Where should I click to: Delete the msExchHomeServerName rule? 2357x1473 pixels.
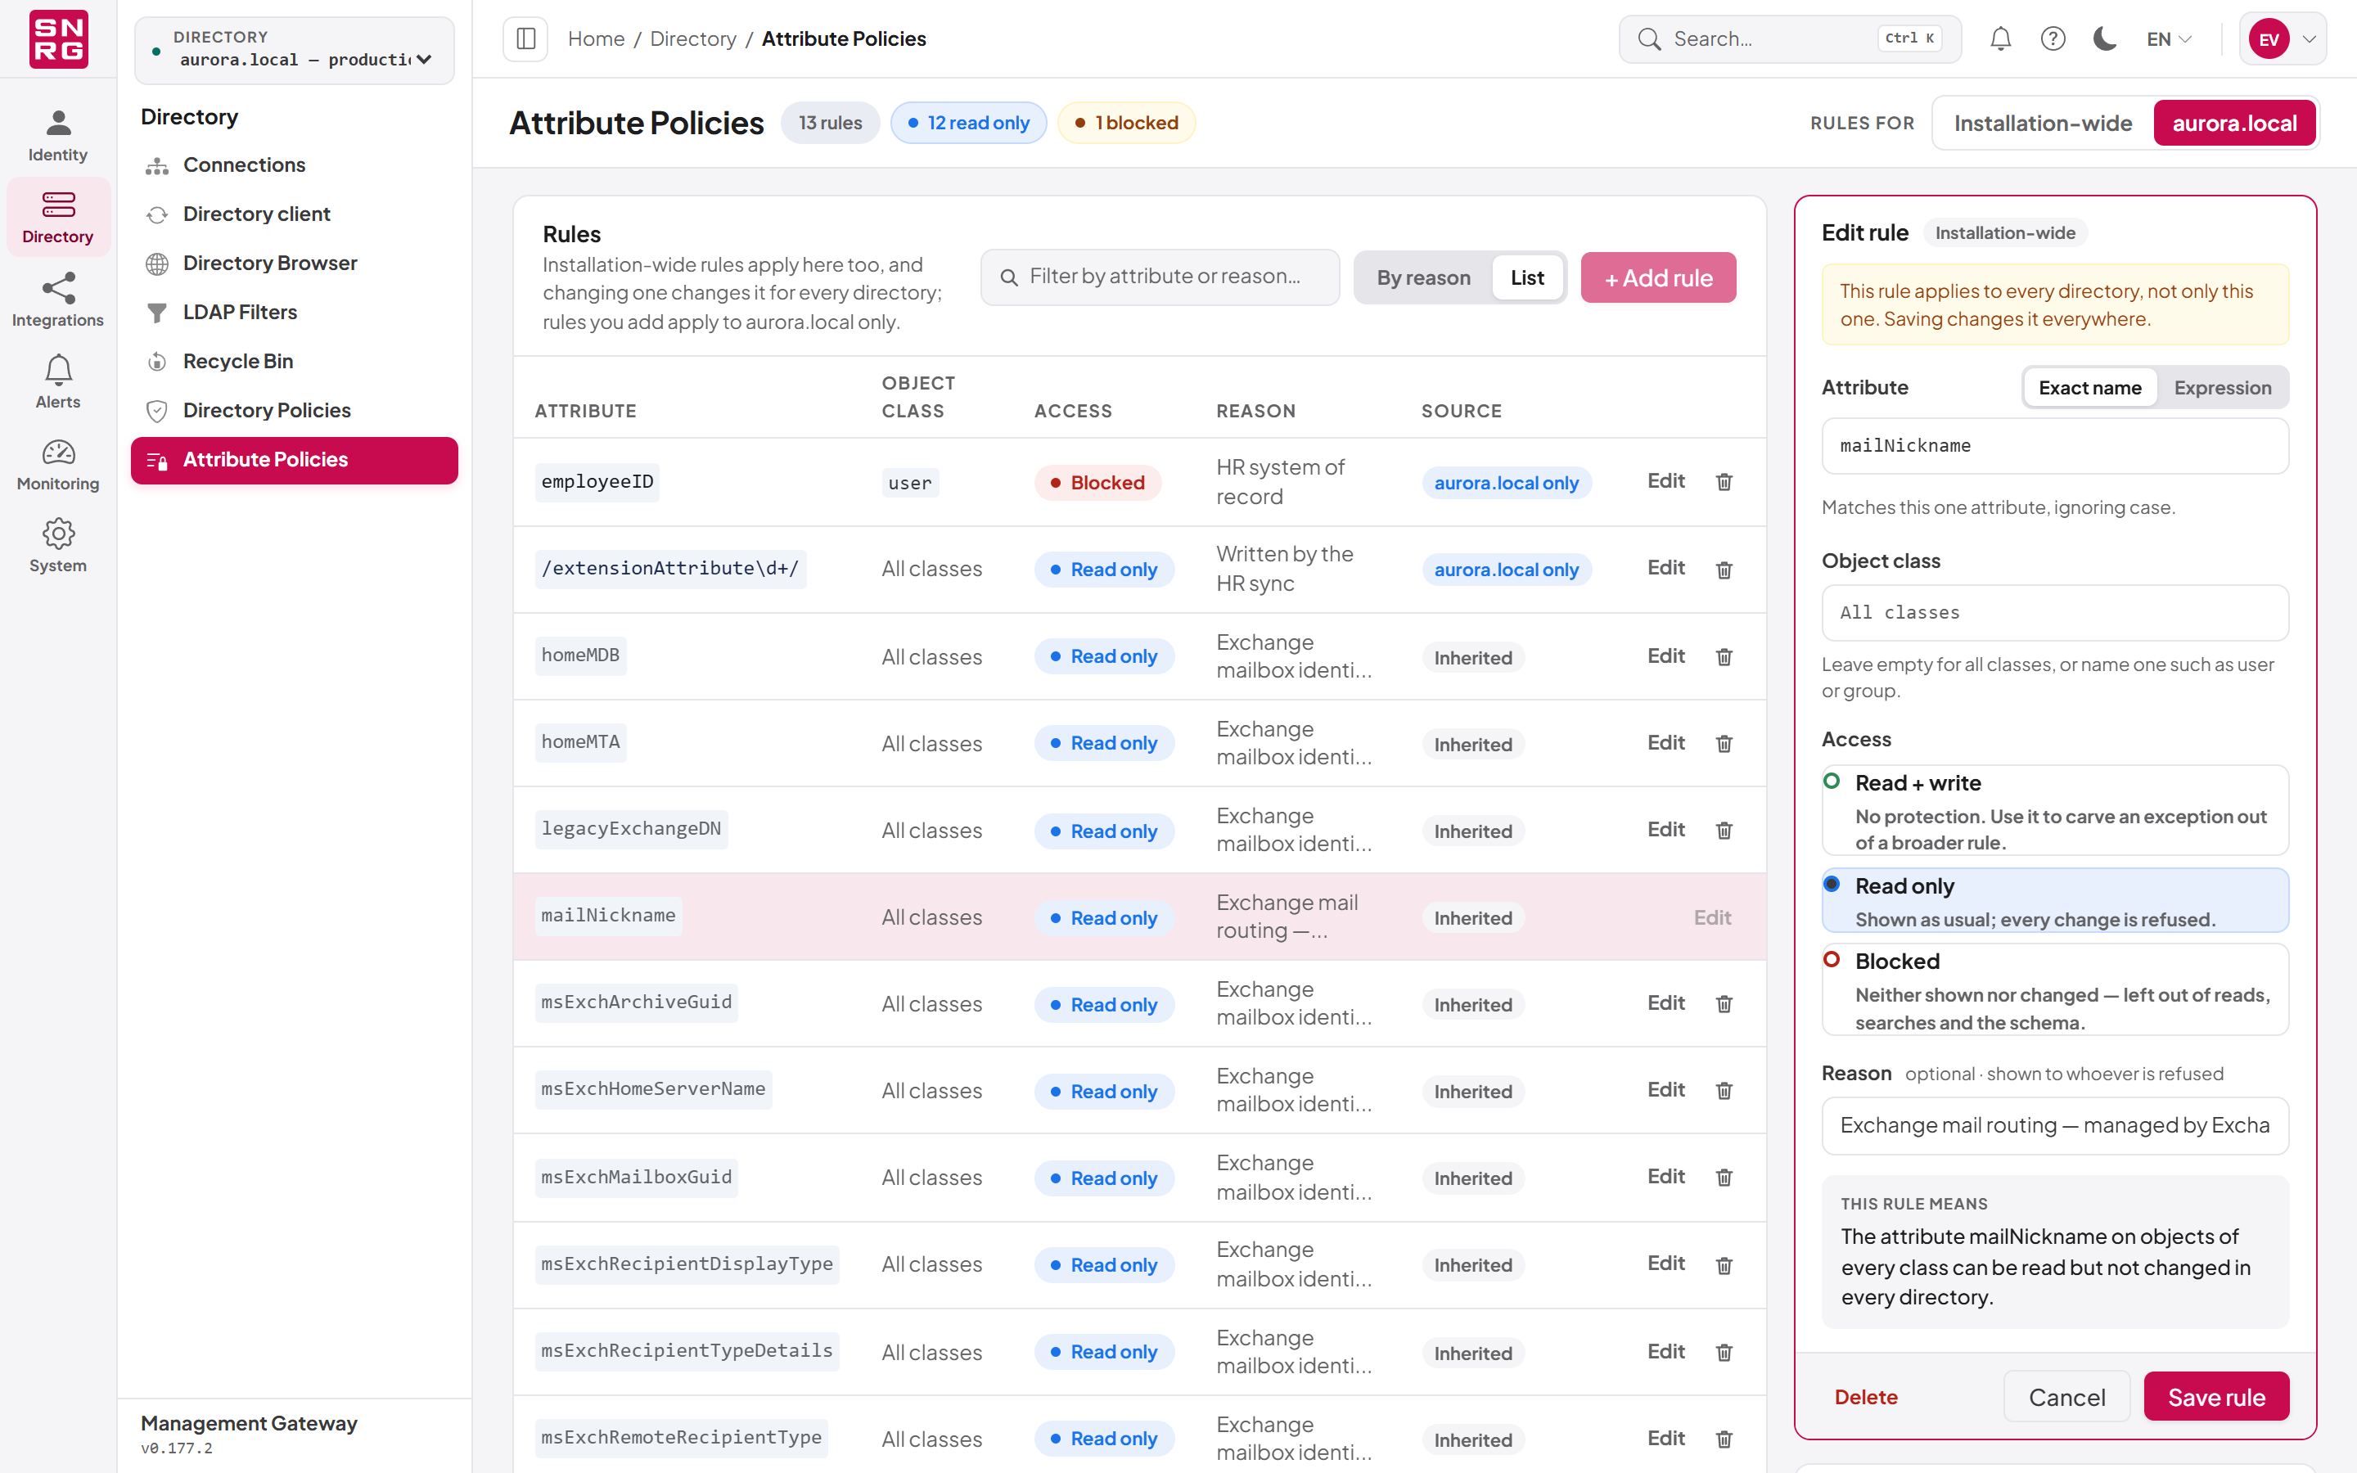coord(1724,1090)
